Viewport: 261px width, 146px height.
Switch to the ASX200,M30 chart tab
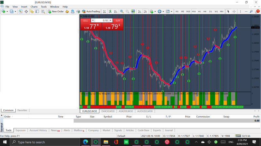126,111
